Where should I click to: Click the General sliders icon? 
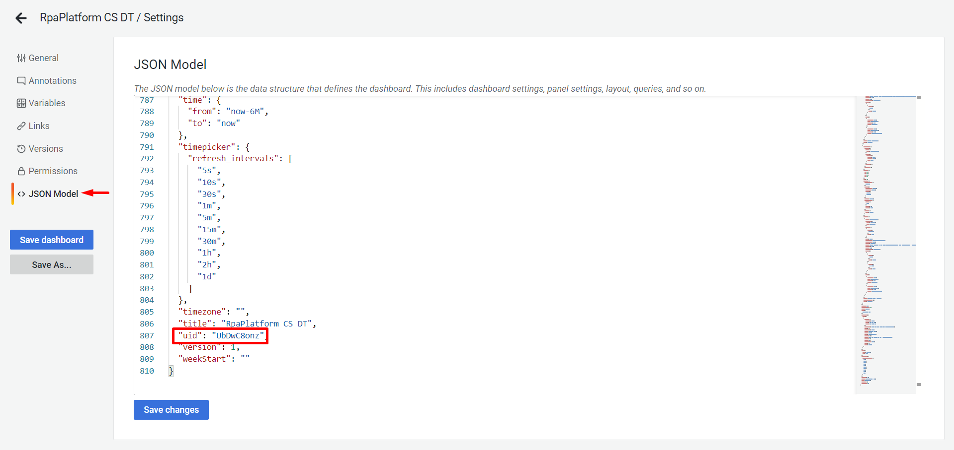tap(21, 58)
